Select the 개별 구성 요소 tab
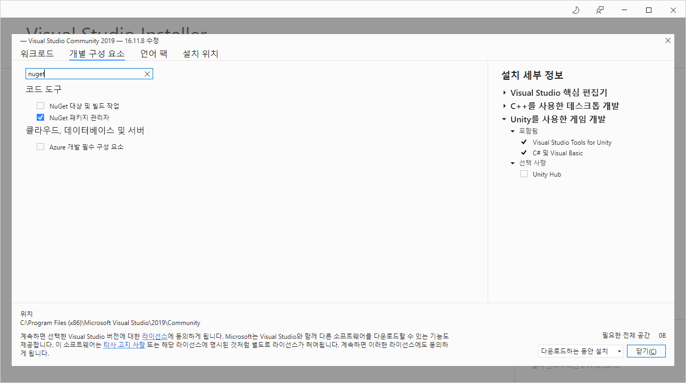The width and height of the screenshot is (686, 383). tap(97, 54)
